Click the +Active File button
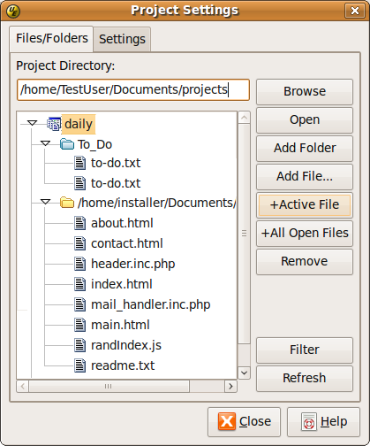The image size is (370, 446). pyautogui.click(x=305, y=205)
